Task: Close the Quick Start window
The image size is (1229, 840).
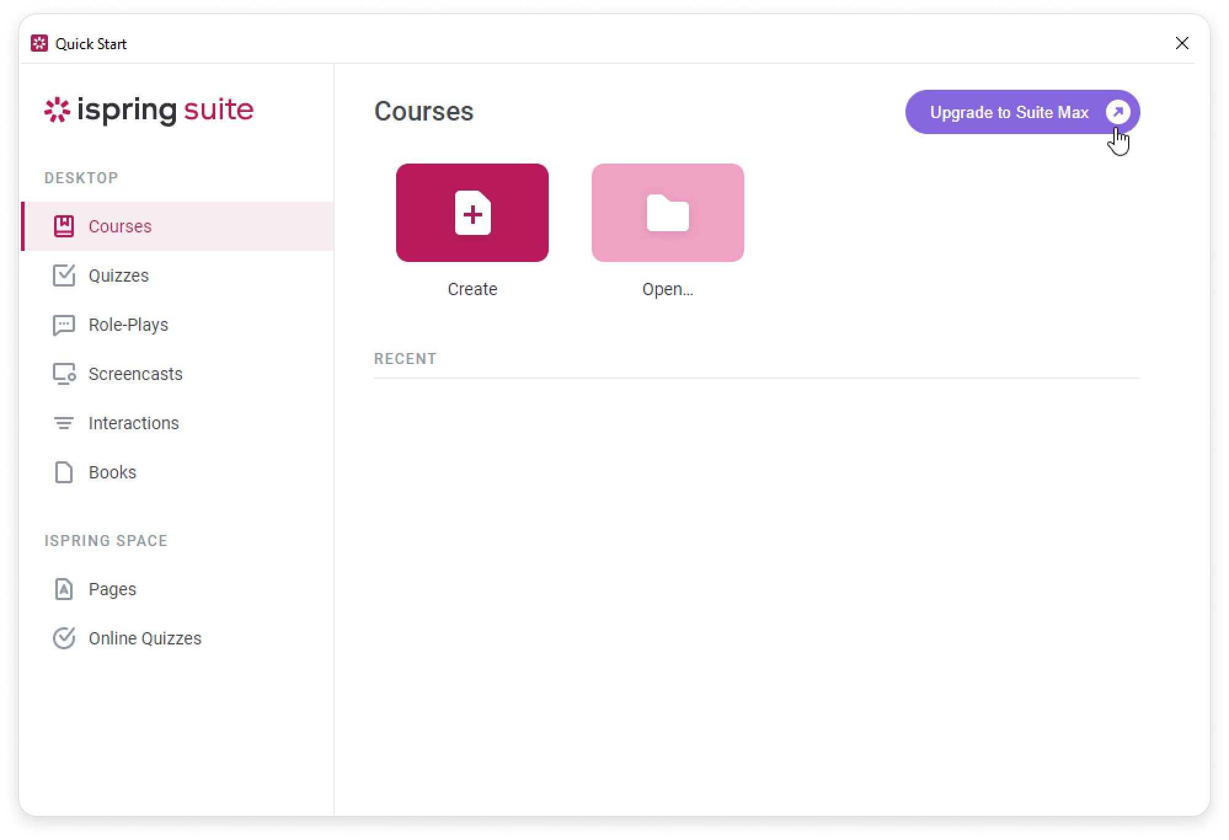Action: [x=1182, y=43]
